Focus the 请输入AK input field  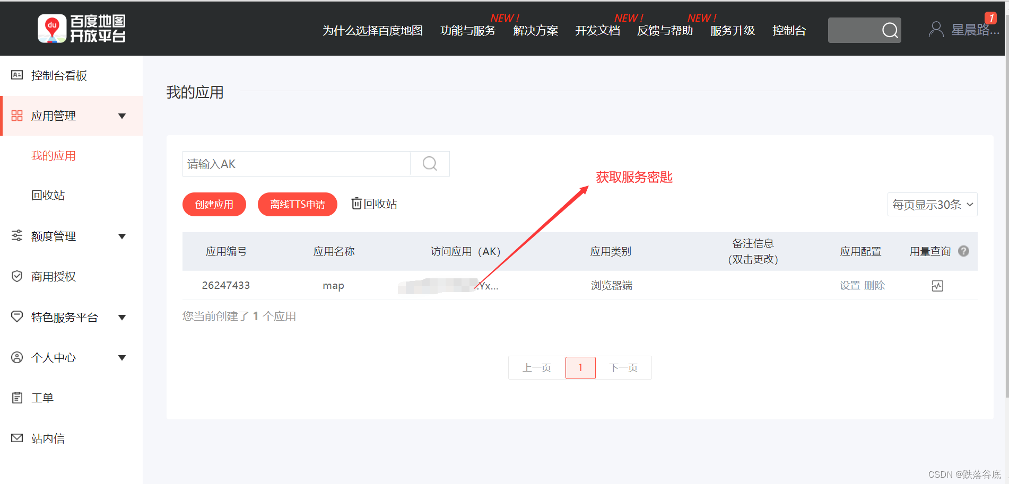(296, 164)
